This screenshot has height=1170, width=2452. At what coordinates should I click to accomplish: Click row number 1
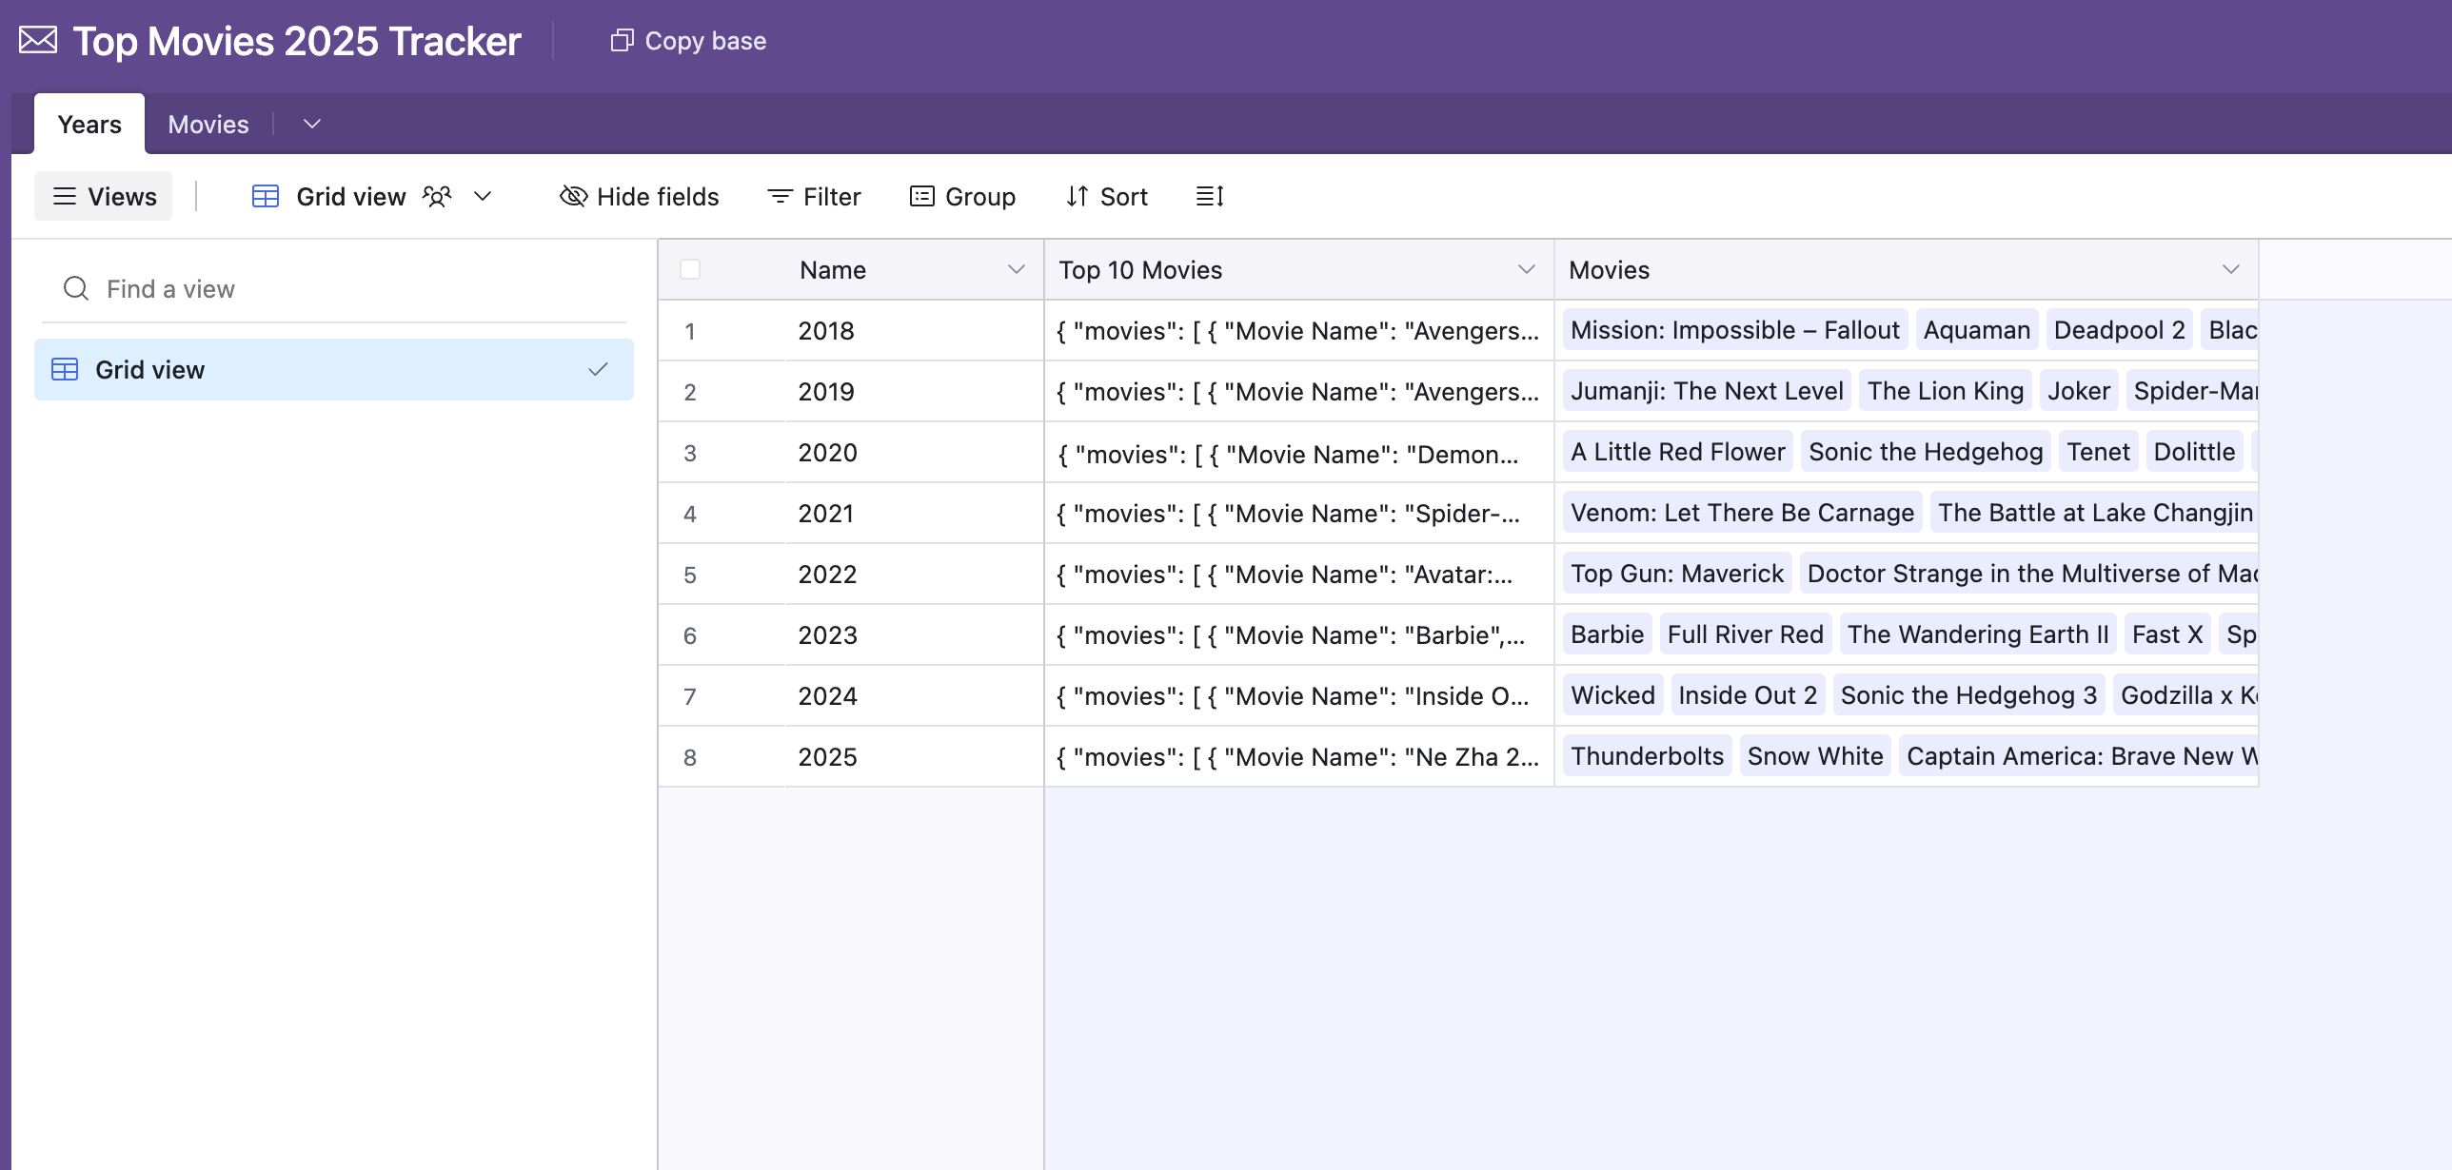click(690, 331)
